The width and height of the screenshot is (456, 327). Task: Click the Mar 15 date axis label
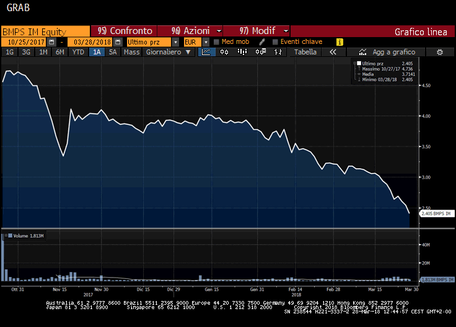click(x=375, y=289)
